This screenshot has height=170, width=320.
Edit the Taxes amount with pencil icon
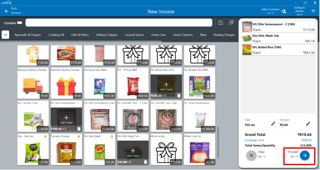coord(273,123)
